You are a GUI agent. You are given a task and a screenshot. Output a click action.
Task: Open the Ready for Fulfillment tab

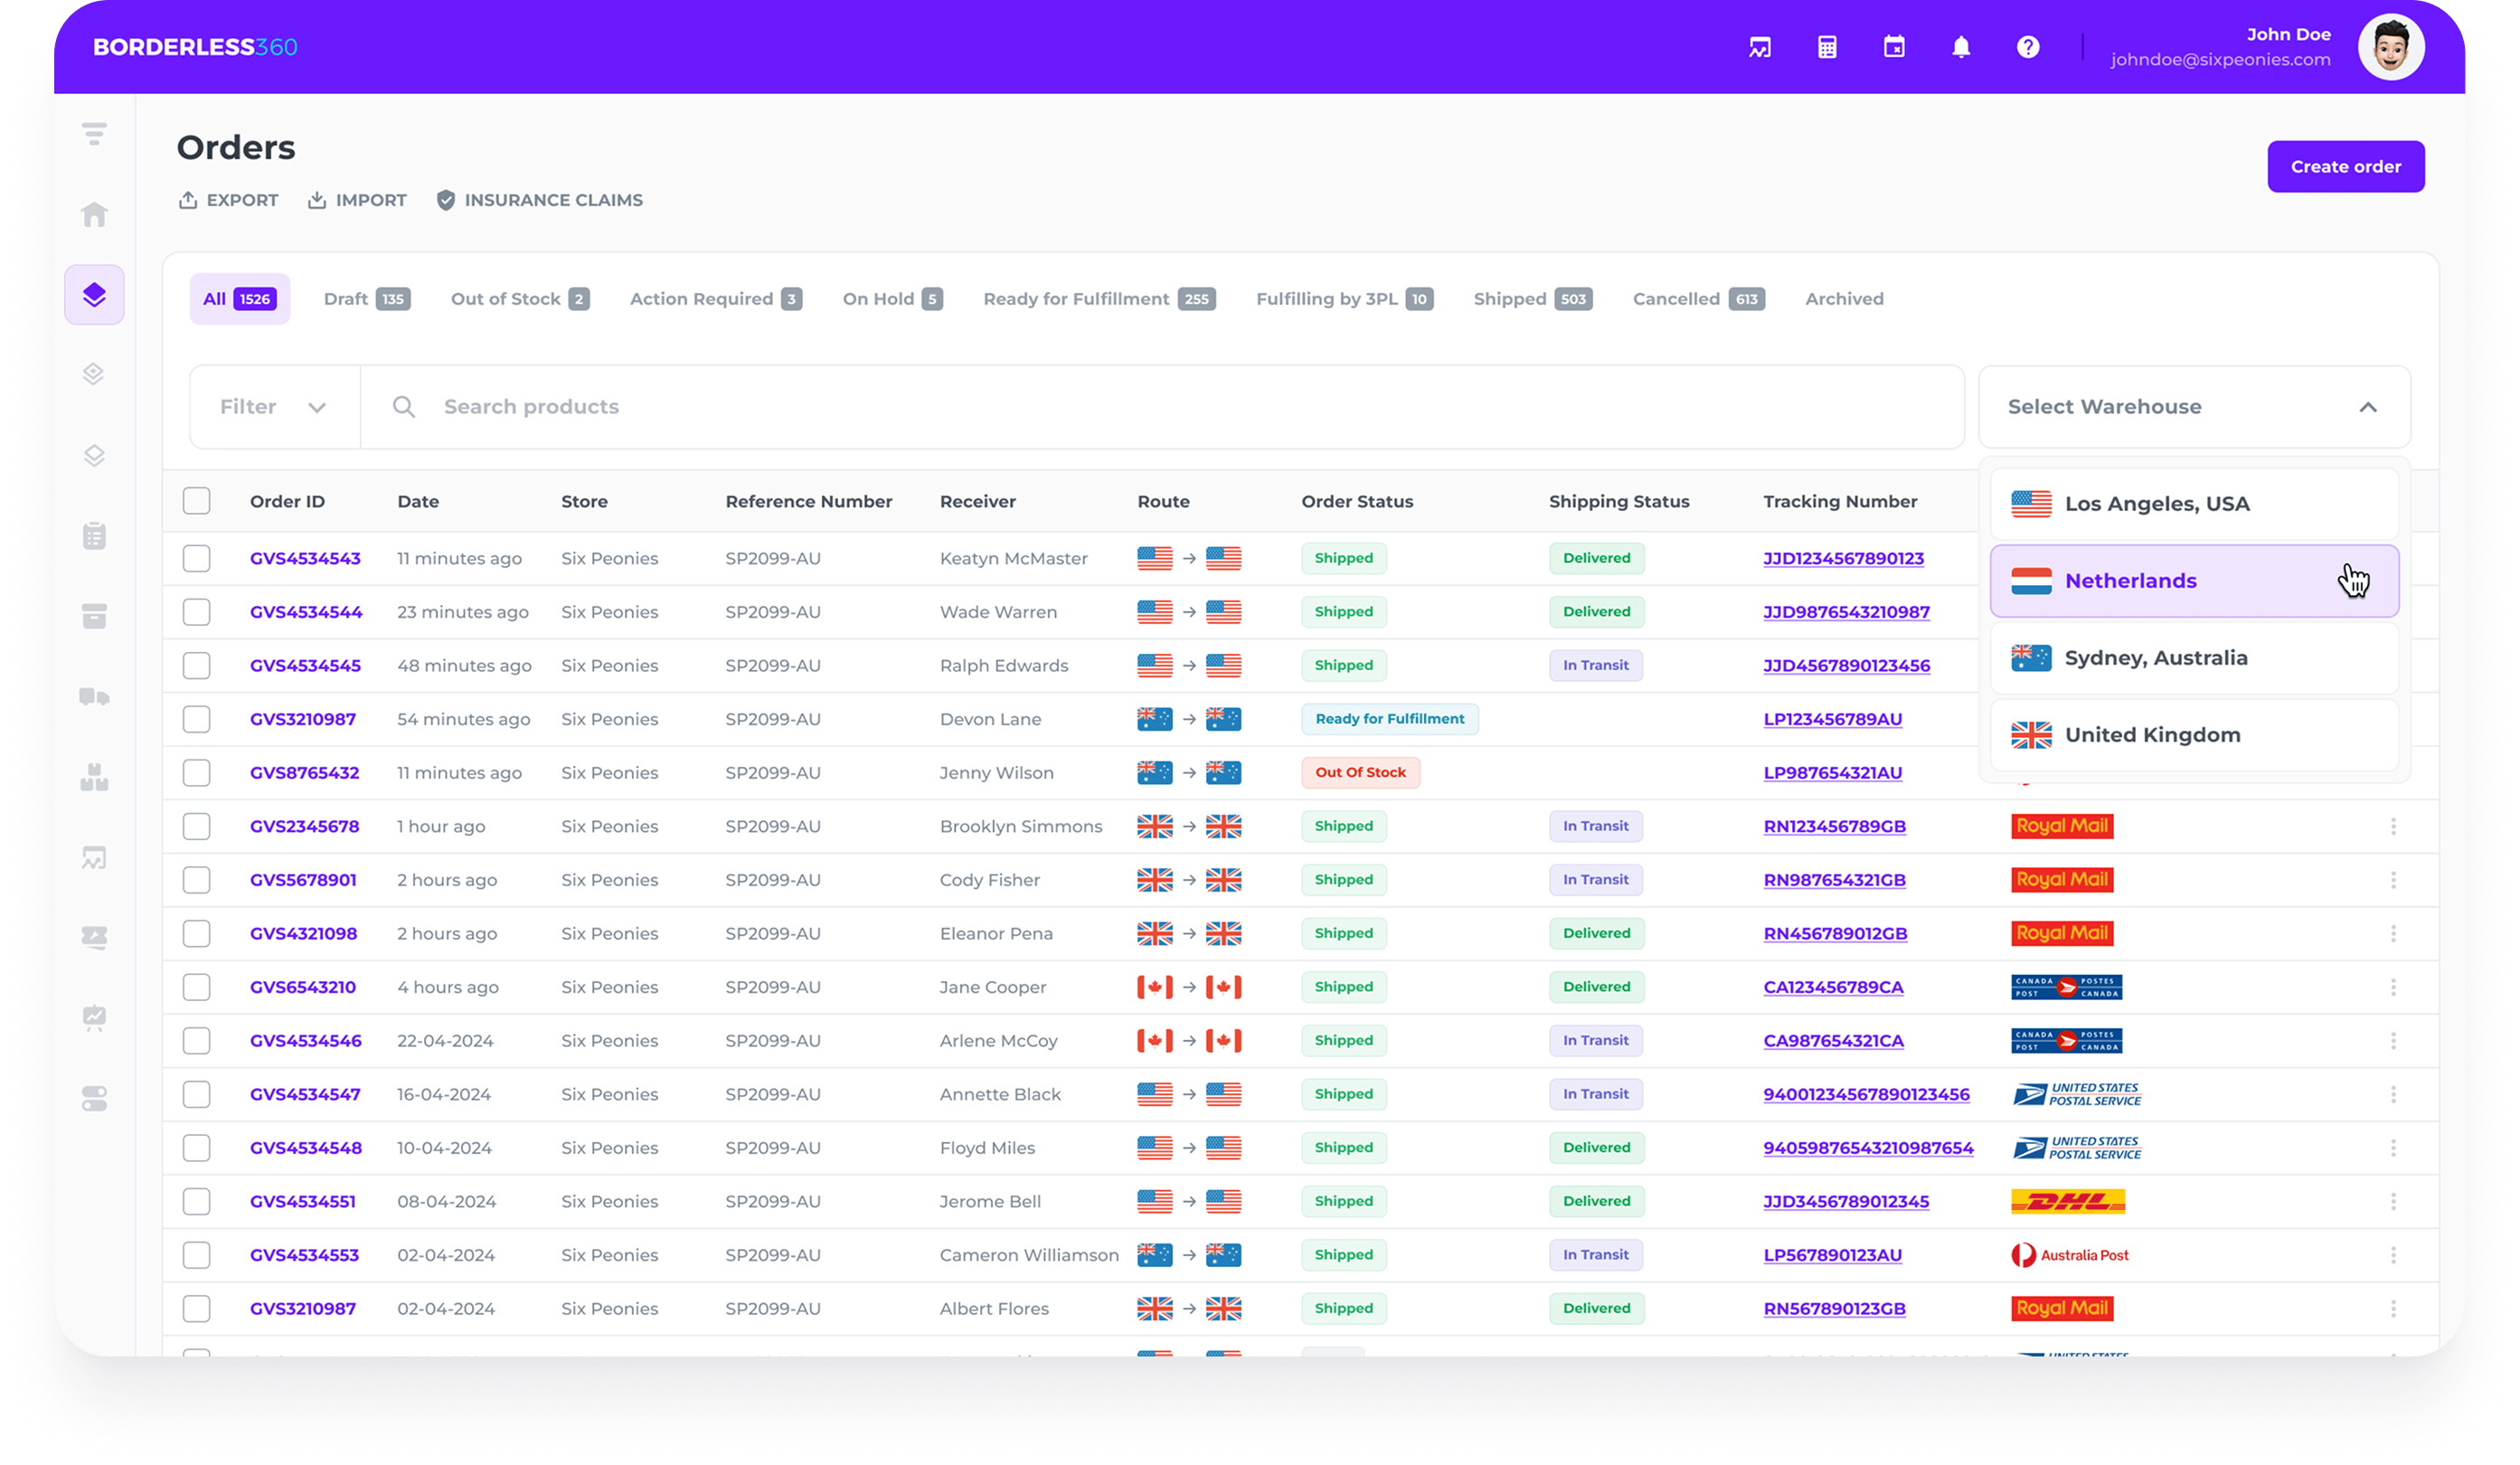pos(1098,299)
